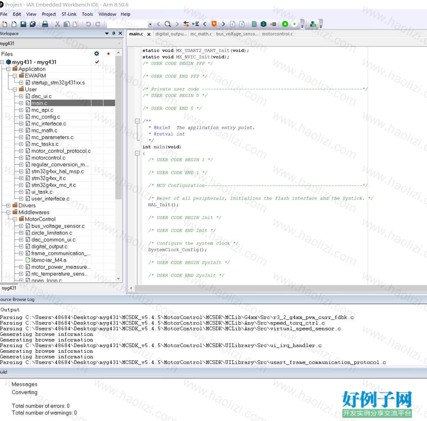Open workspace options gear icon
The image size is (427, 421).
click(x=97, y=54)
